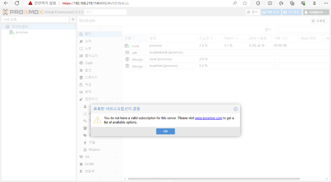Click the table search input field
The image size is (331, 182).
tap(302, 30)
